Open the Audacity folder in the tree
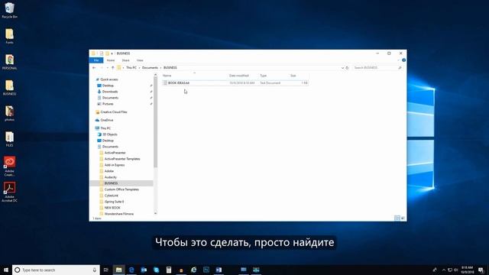 click(110, 177)
